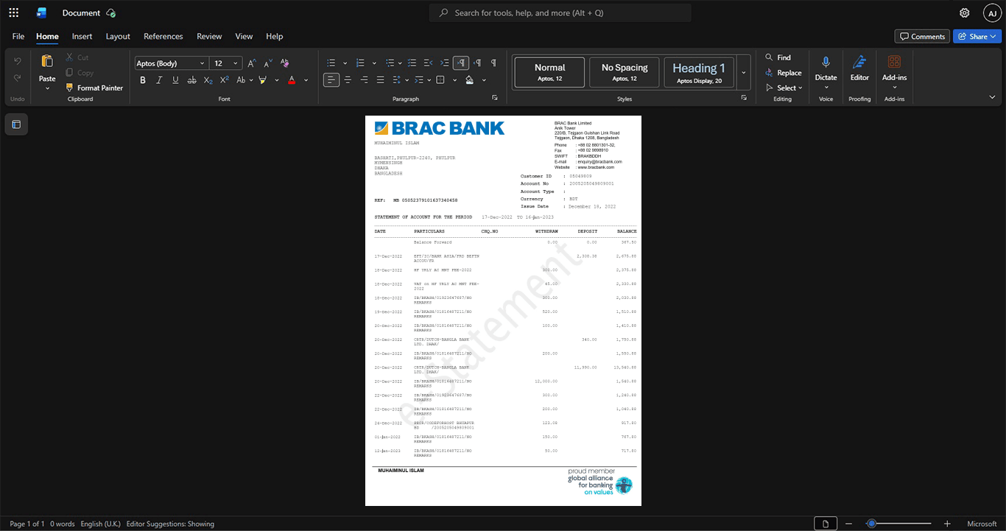Click the Clear Formatting icon
Image resolution: width=1006 pixels, height=531 pixels.
[285, 63]
